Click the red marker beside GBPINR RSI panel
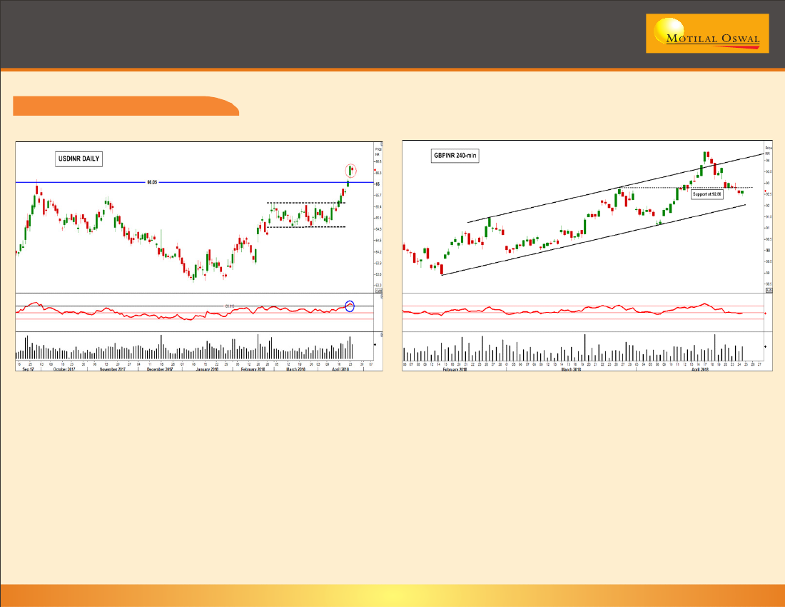The image size is (785, 607). (766, 313)
